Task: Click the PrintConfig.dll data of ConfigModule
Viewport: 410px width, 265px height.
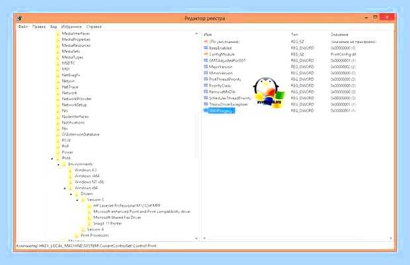Action: click(343, 54)
